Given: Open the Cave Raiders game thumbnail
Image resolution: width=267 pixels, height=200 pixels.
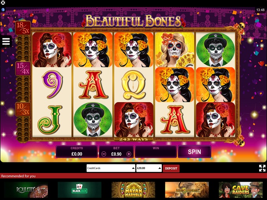Looking at the screenshot, I should 241,190.
